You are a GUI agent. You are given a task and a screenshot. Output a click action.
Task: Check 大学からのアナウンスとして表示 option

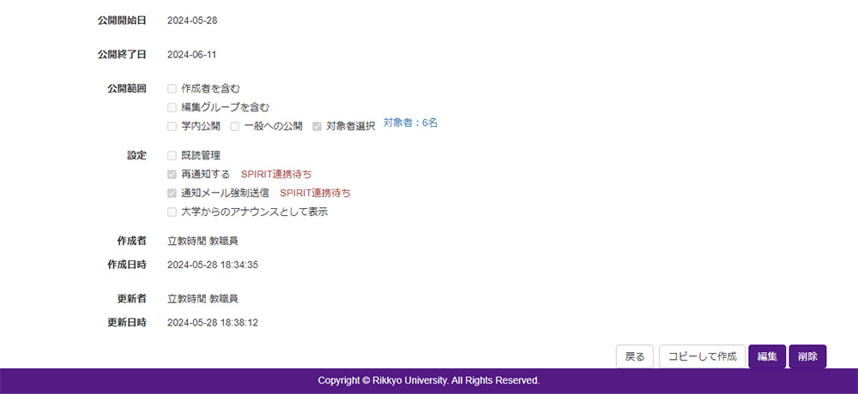pos(172,212)
